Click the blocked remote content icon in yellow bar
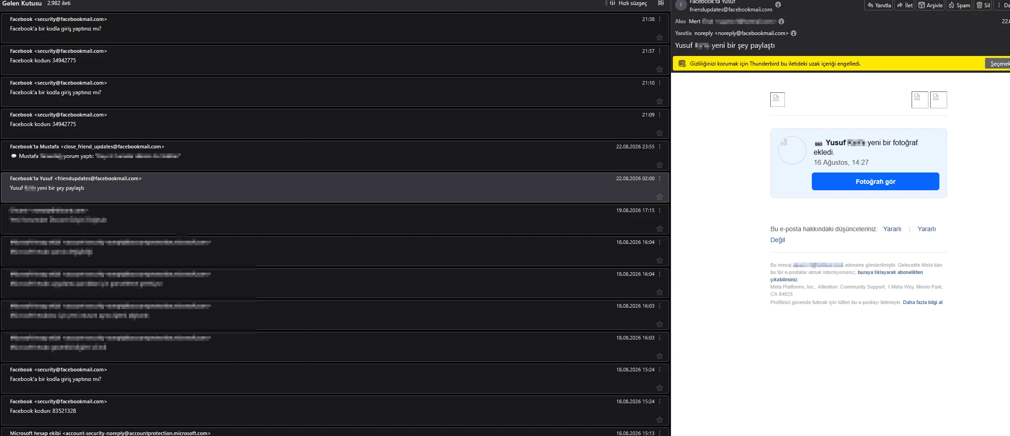The width and height of the screenshot is (1010, 436). [682, 64]
